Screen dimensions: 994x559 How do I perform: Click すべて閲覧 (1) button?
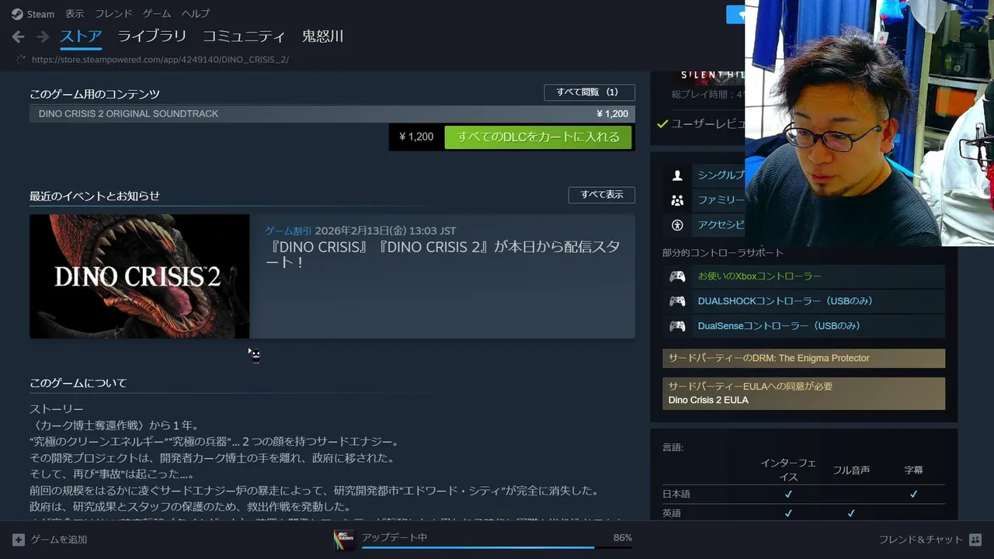coord(589,92)
